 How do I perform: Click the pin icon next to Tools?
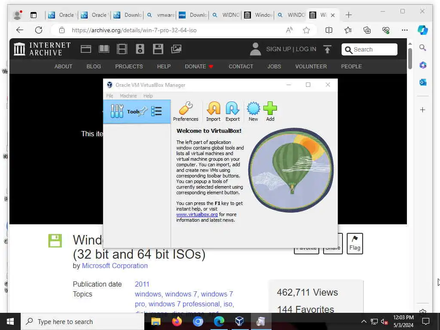tap(143, 111)
